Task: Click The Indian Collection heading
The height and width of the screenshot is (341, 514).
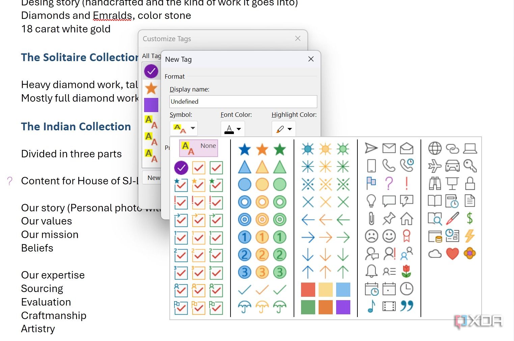Action: pyautogui.click(x=76, y=127)
